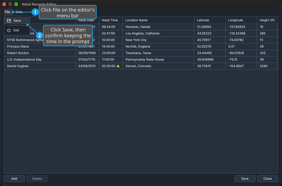Screen dimensions: 282x186
Task: Click the Honolulu, Hawaii location cell
Action: tap(158, 27)
